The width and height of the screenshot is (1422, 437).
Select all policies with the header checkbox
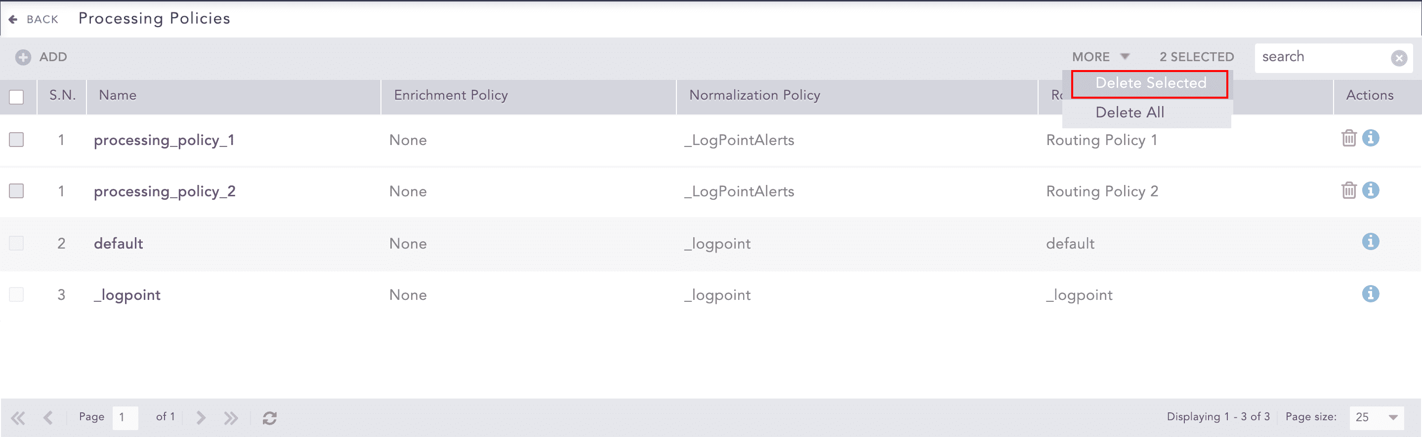pos(17,97)
